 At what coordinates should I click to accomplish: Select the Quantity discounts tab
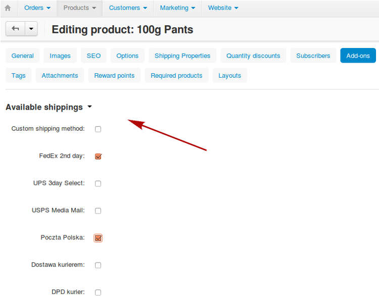(x=253, y=56)
